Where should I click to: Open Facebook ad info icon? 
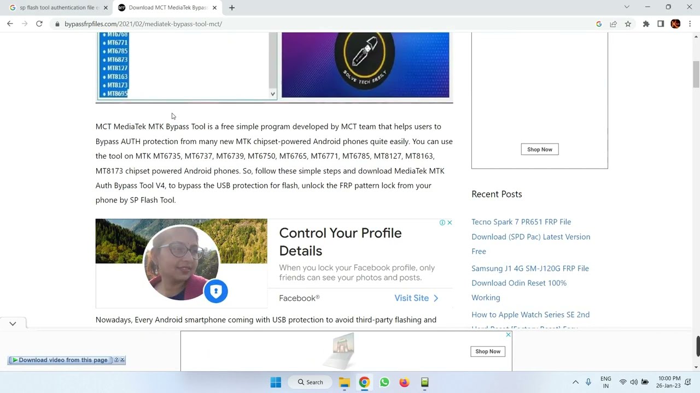coord(442,223)
